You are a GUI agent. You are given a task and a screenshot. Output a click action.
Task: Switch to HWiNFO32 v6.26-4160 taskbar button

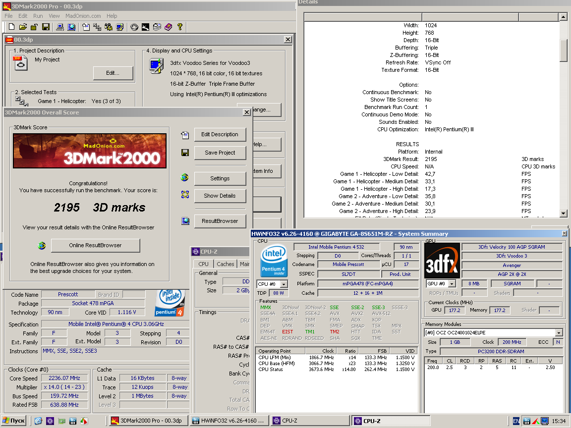[229, 421]
